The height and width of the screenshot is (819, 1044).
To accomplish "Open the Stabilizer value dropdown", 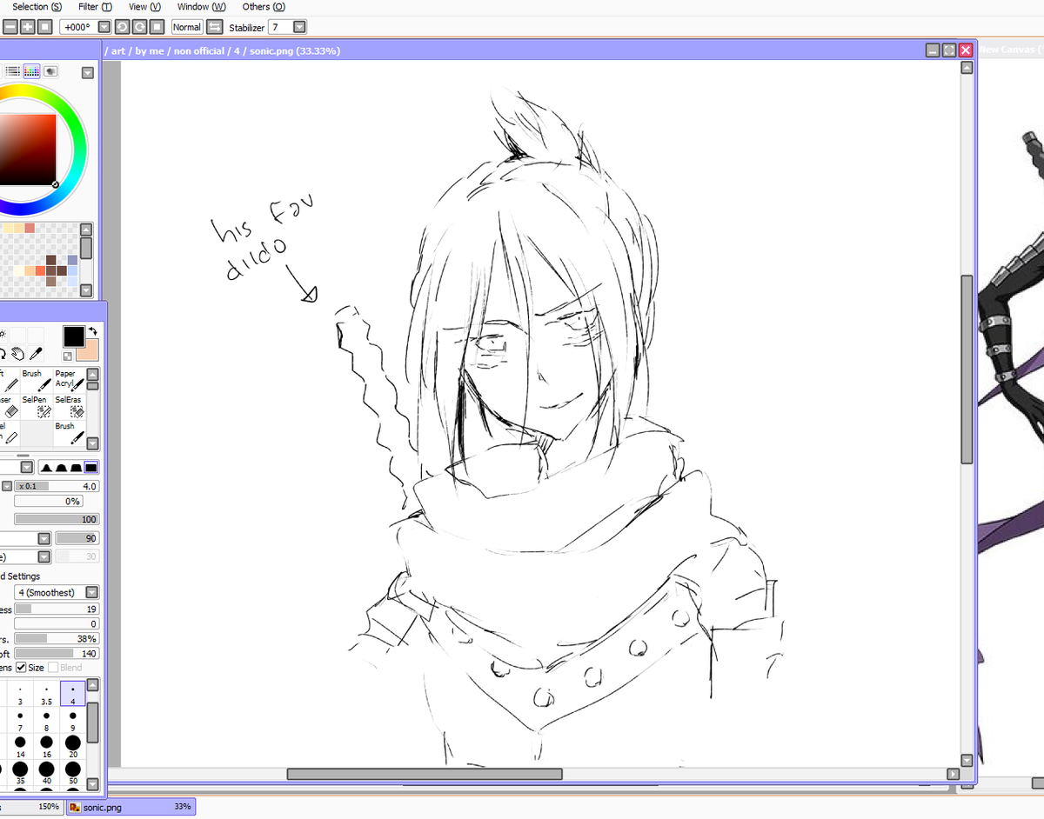I will coord(299,27).
